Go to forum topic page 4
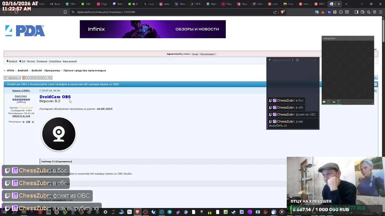 (35, 78)
